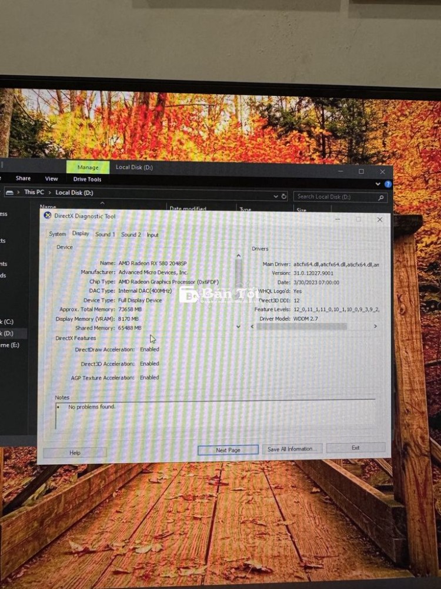Click the Shared Memory 65488 MB value
Viewport: 441px width, 589px height.
click(130, 328)
